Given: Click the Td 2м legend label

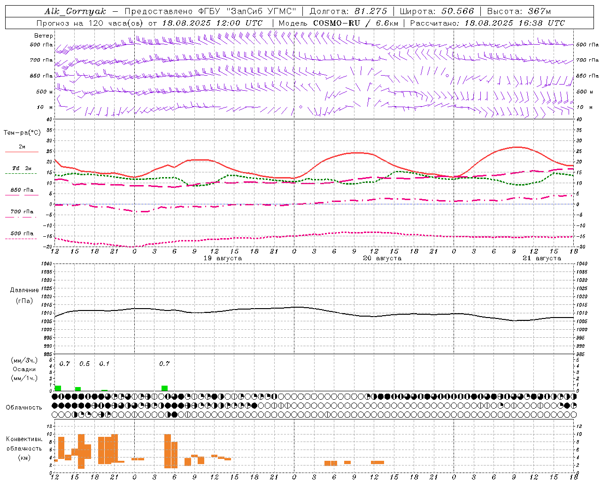Looking at the screenshot, I should [22, 168].
